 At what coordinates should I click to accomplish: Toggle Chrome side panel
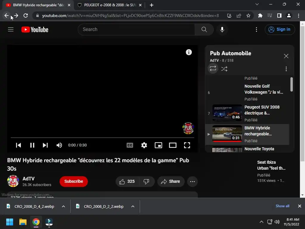coord(279,16)
